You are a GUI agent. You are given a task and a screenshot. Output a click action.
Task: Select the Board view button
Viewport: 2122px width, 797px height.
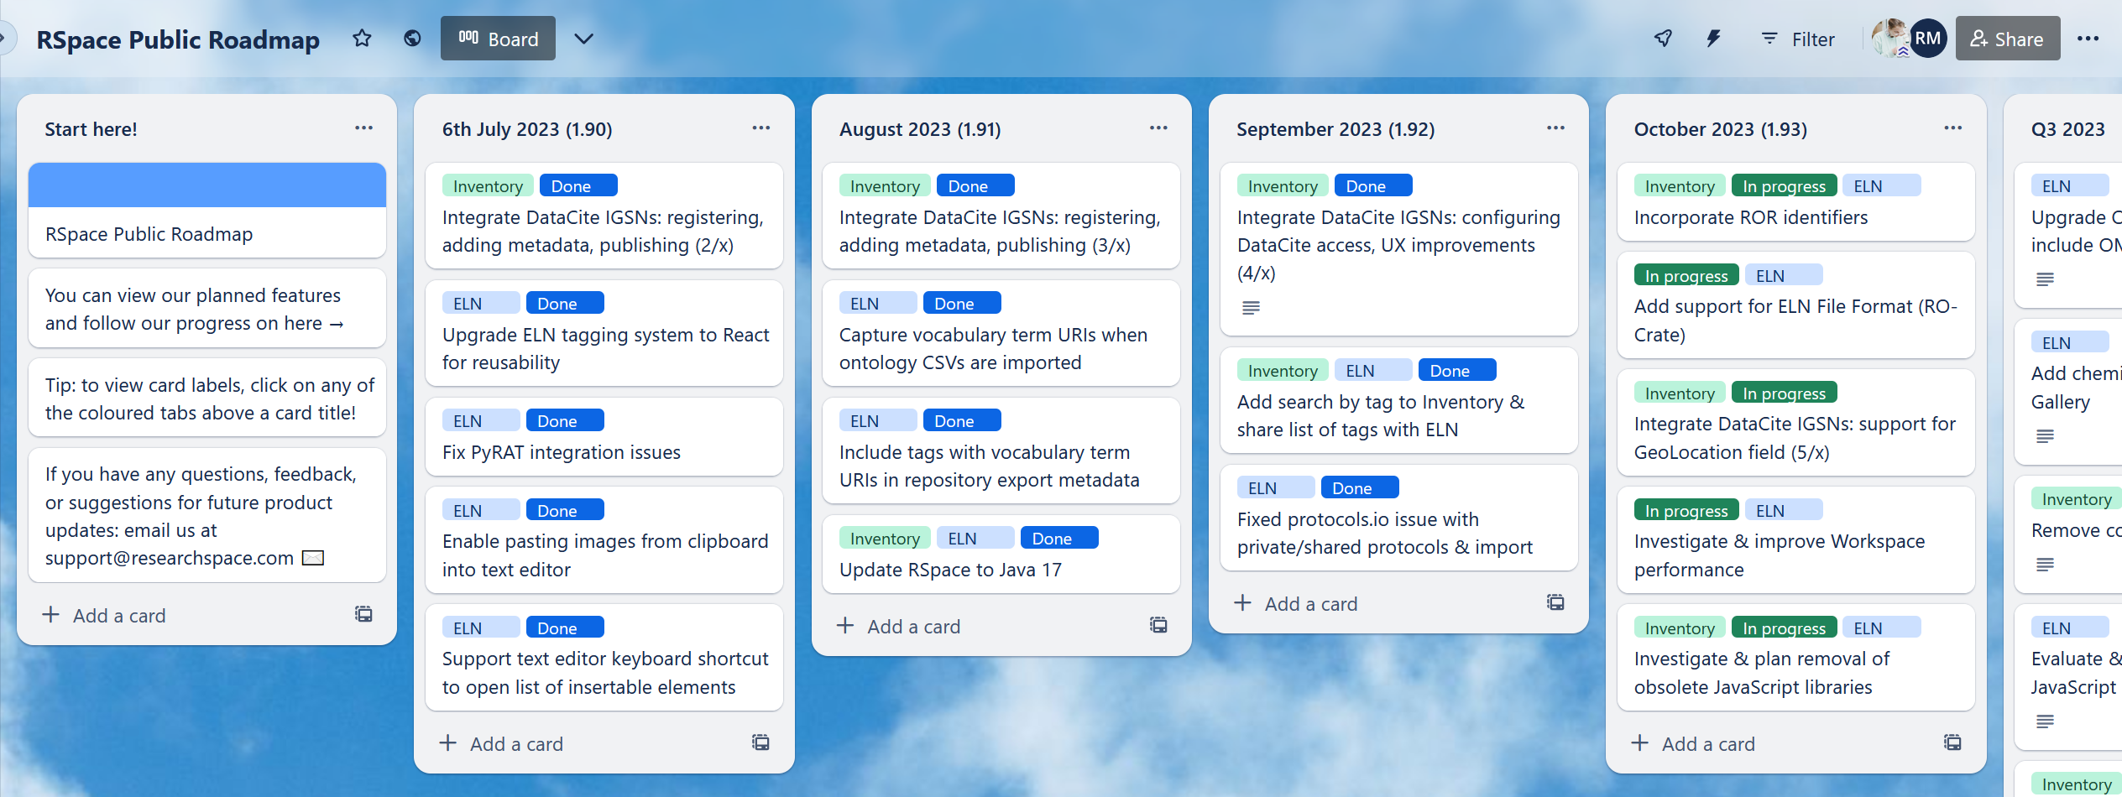coord(498,39)
